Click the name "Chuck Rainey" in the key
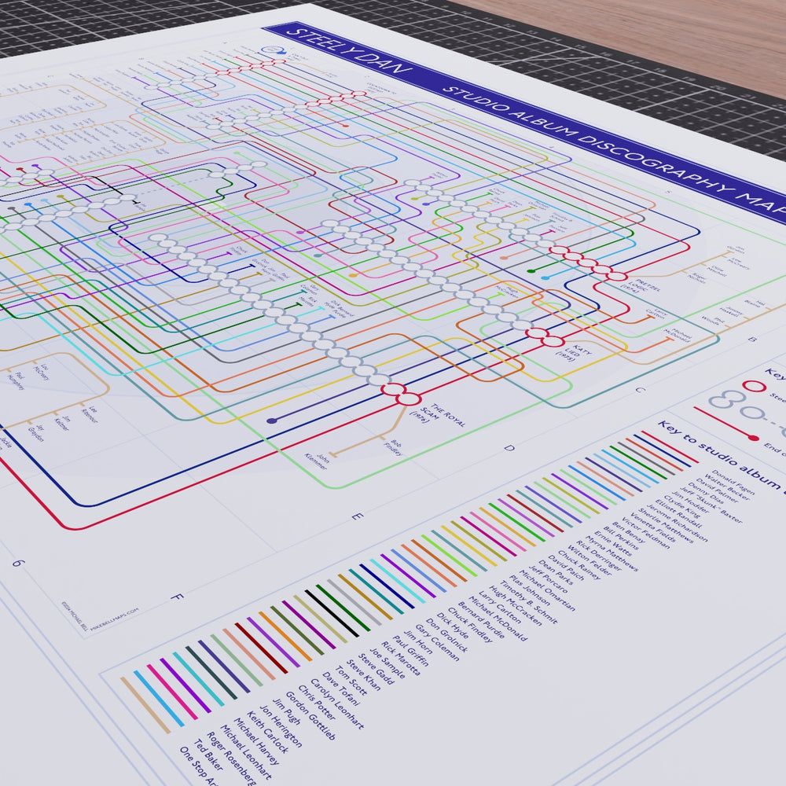Viewport: 786px width, 786px height. click(579, 565)
